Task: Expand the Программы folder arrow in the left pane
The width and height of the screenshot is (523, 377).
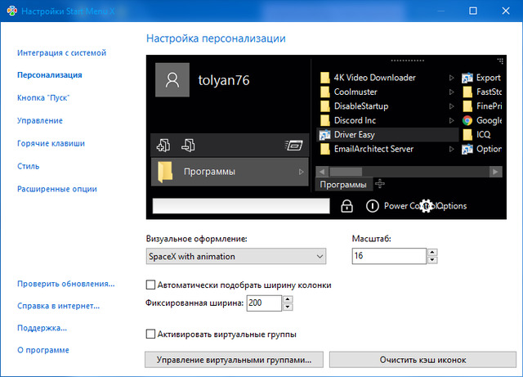Action: pyautogui.click(x=302, y=172)
